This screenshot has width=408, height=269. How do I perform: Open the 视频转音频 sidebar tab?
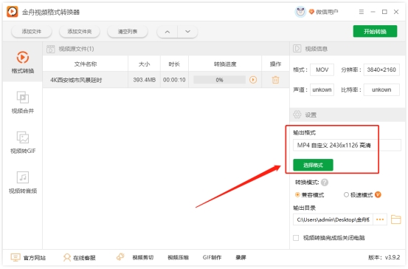point(23,183)
